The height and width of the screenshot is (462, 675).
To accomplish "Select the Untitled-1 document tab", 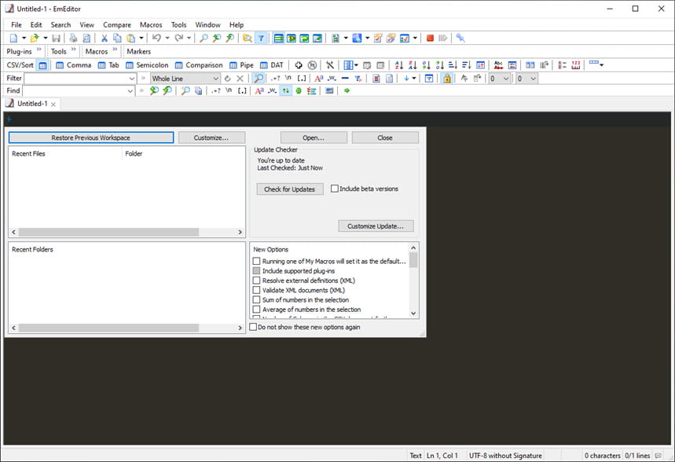I will tap(32, 104).
